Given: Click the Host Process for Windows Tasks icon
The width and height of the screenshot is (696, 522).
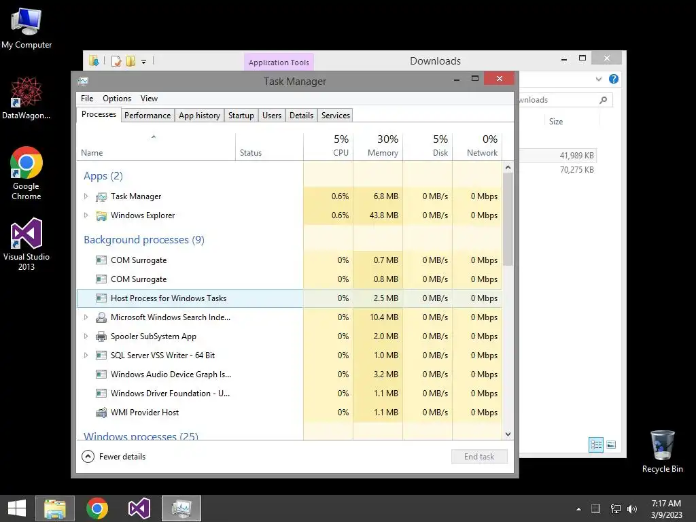Looking at the screenshot, I should pos(101,298).
